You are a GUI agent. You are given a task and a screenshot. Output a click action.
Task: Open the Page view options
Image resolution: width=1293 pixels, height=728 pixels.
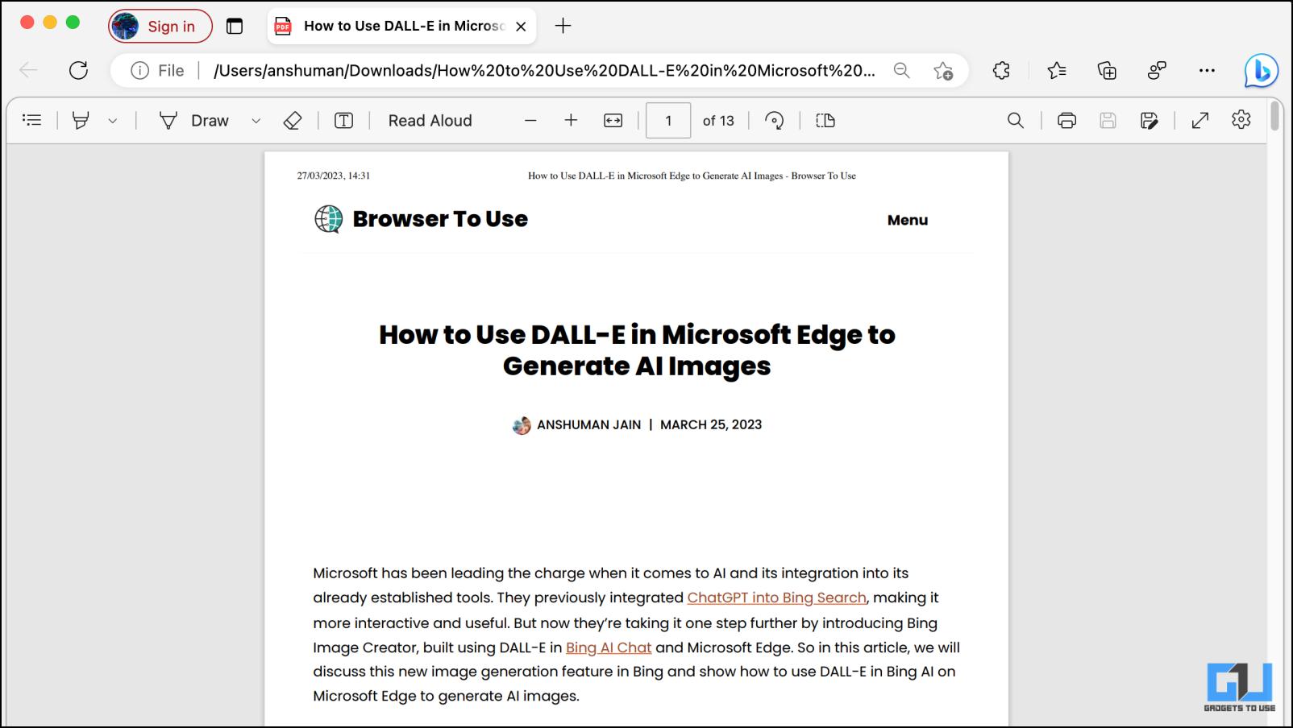tap(825, 121)
